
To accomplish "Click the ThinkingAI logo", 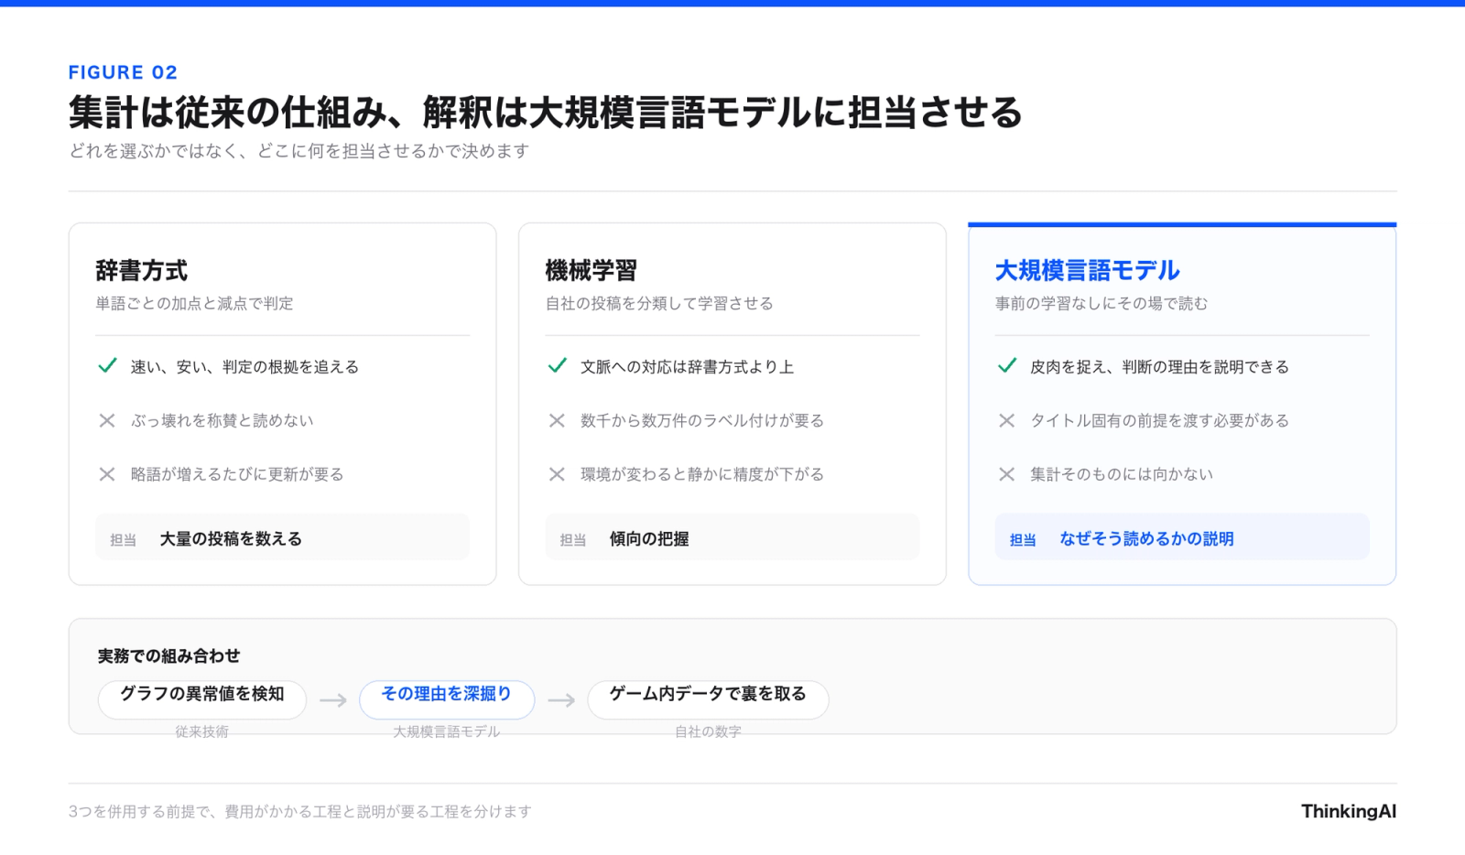I will click(x=1349, y=811).
